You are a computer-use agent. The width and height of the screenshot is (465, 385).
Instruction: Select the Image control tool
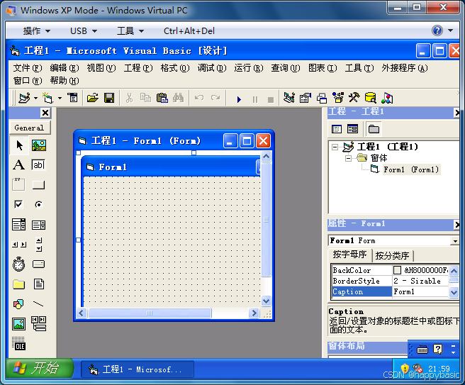18,324
